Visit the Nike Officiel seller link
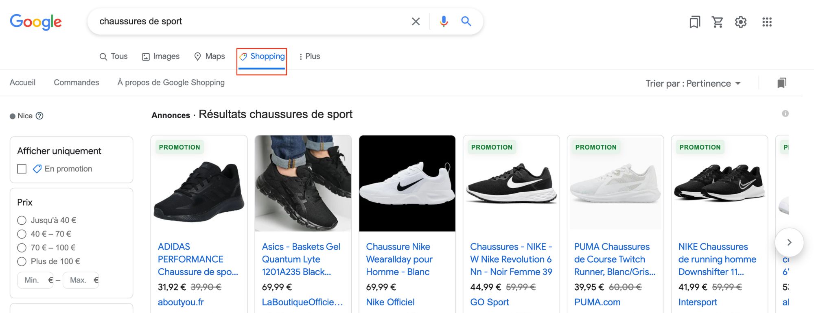Screen dimensions: 814x313 (390, 302)
